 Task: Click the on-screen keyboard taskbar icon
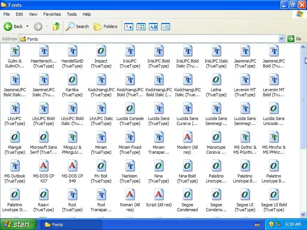click(257, 225)
